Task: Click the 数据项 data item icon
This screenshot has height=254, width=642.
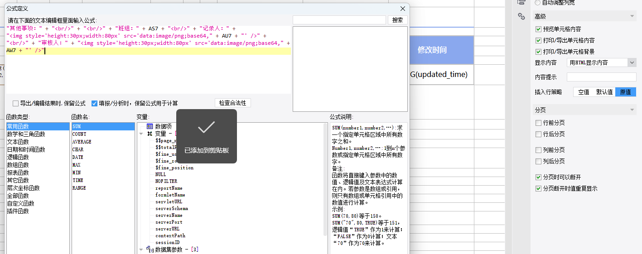Action: [x=150, y=126]
